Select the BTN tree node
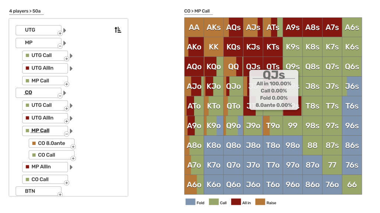Image resolution: width=380 pixels, height=213 pixels. (x=38, y=191)
